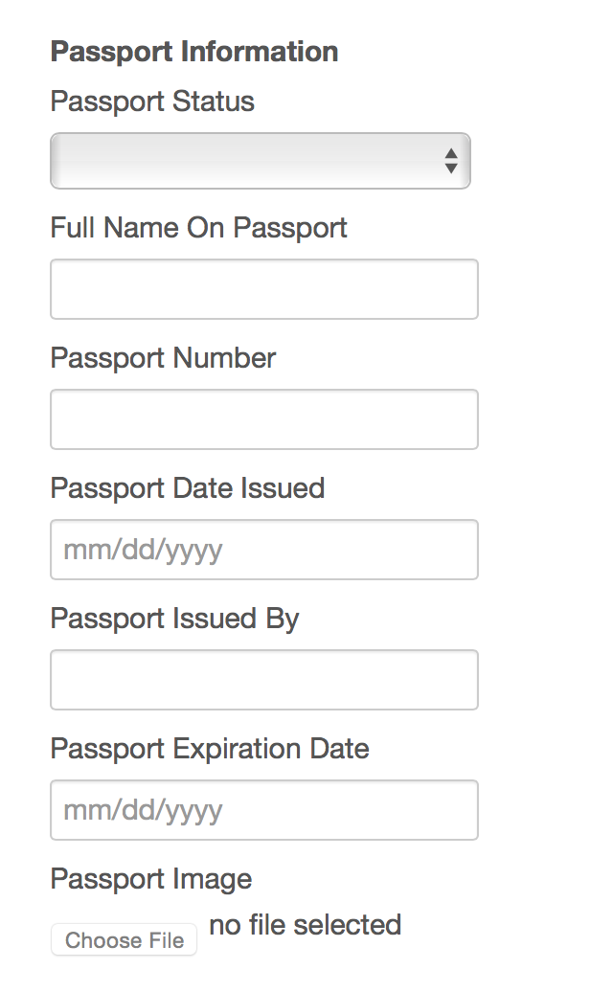
Task: Click the Full Name On Passport field
Action: [x=263, y=289]
